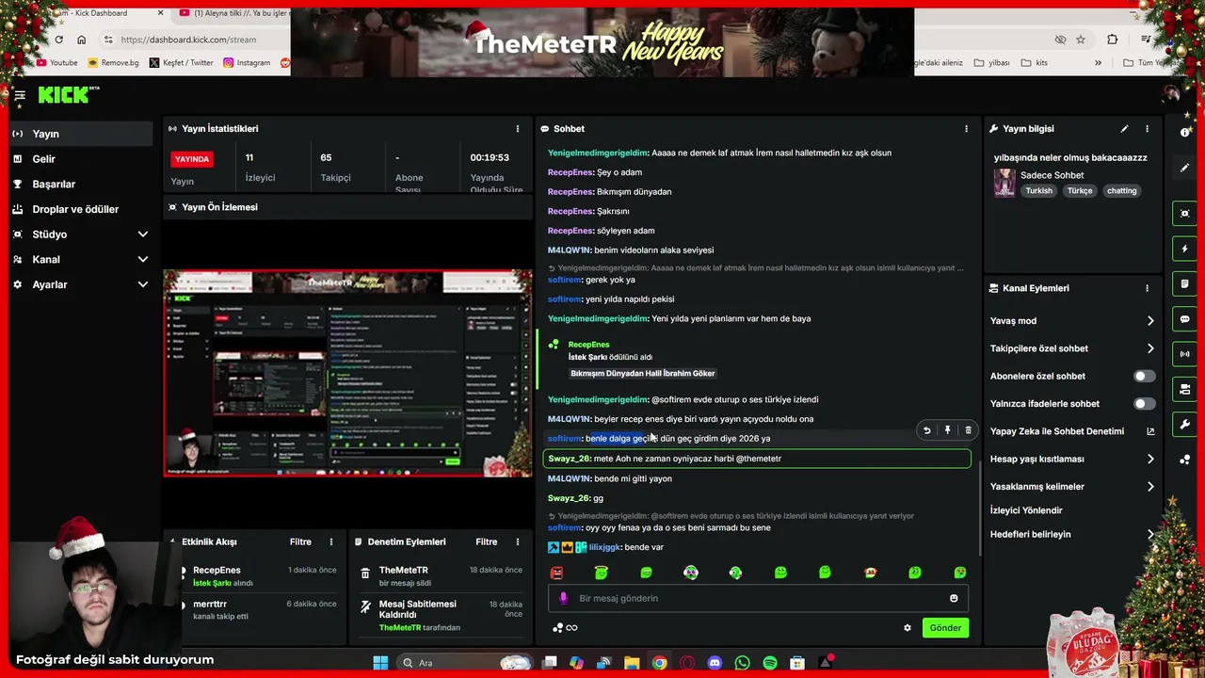
Task: Open Filtre in Denetim Eylemleri panel
Action: pyautogui.click(x=487, y=542)
